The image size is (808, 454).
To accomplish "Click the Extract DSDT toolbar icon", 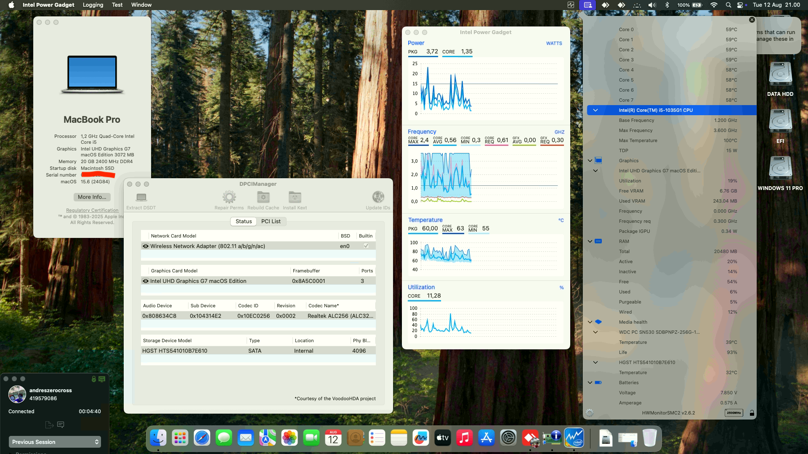I will (141, 197).
